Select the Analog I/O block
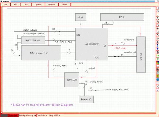159x117 pixels. 86,99
